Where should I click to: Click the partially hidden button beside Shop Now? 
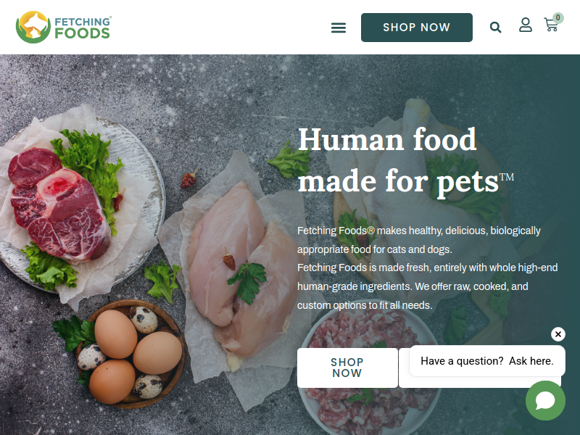pyautogui.click(x=404, y=368)
